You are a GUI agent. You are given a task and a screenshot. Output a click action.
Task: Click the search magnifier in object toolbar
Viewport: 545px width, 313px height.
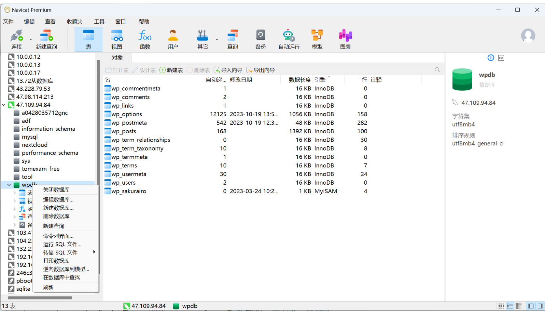pos(437,70)
